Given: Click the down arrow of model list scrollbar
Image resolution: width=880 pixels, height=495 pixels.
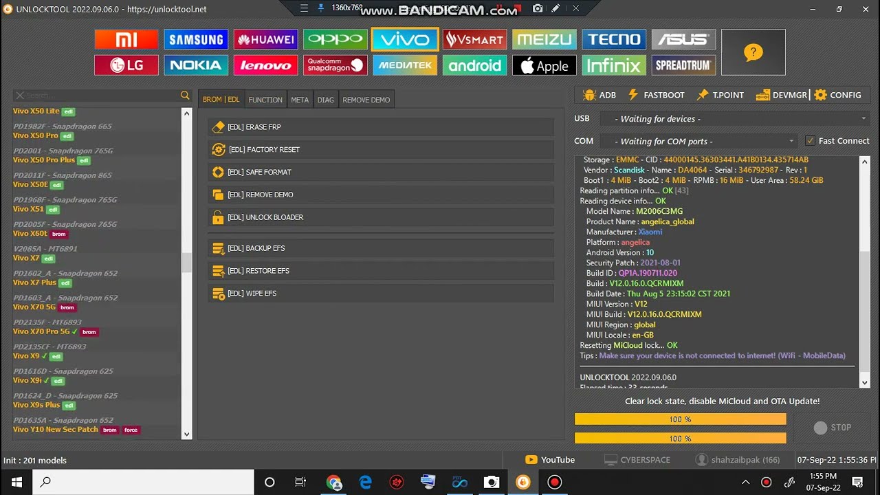Looking at the screenshot, I should (x=186, y=434).
